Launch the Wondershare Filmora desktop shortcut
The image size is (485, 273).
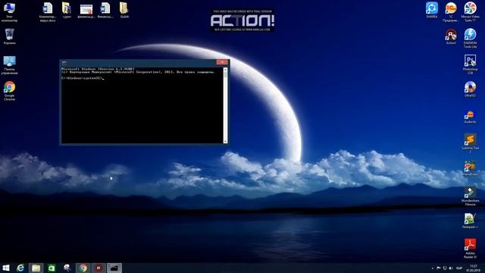tap(470, 196)
